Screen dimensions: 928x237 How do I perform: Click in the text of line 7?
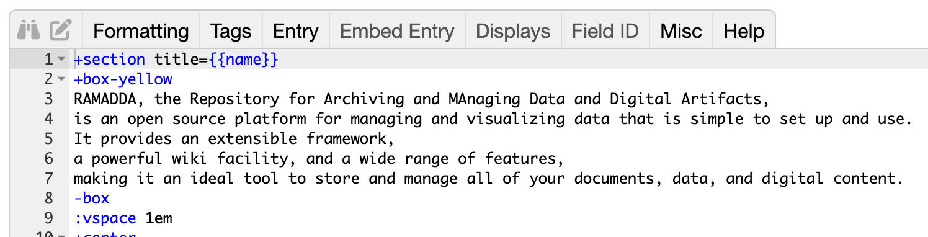pos(487,179)
